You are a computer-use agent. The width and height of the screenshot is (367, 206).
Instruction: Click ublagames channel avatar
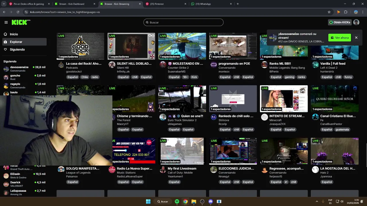pos(163,117)
